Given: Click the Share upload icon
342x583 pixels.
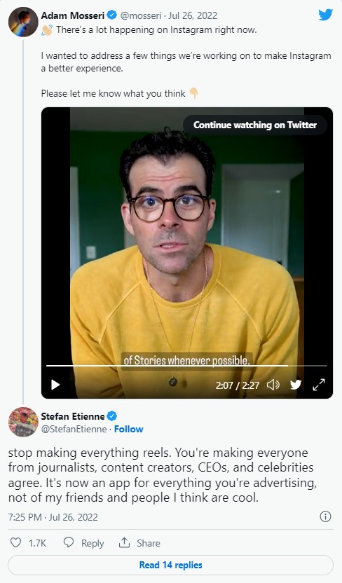Looking at the screenshot, I should pyautogui.click(x=124, y=542).
